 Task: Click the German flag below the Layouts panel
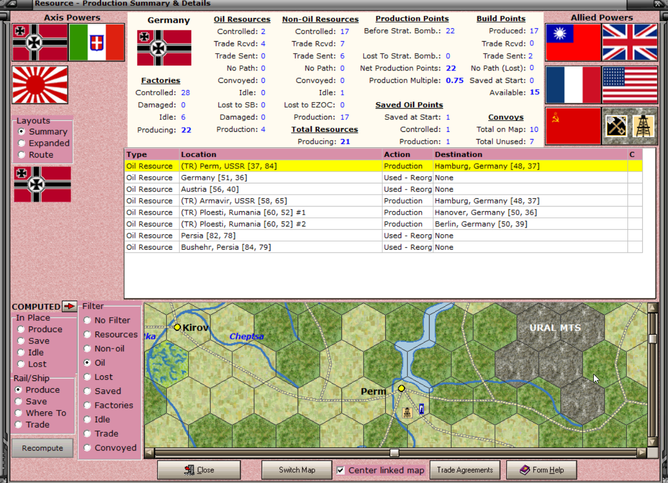click(x=43, y=184)
